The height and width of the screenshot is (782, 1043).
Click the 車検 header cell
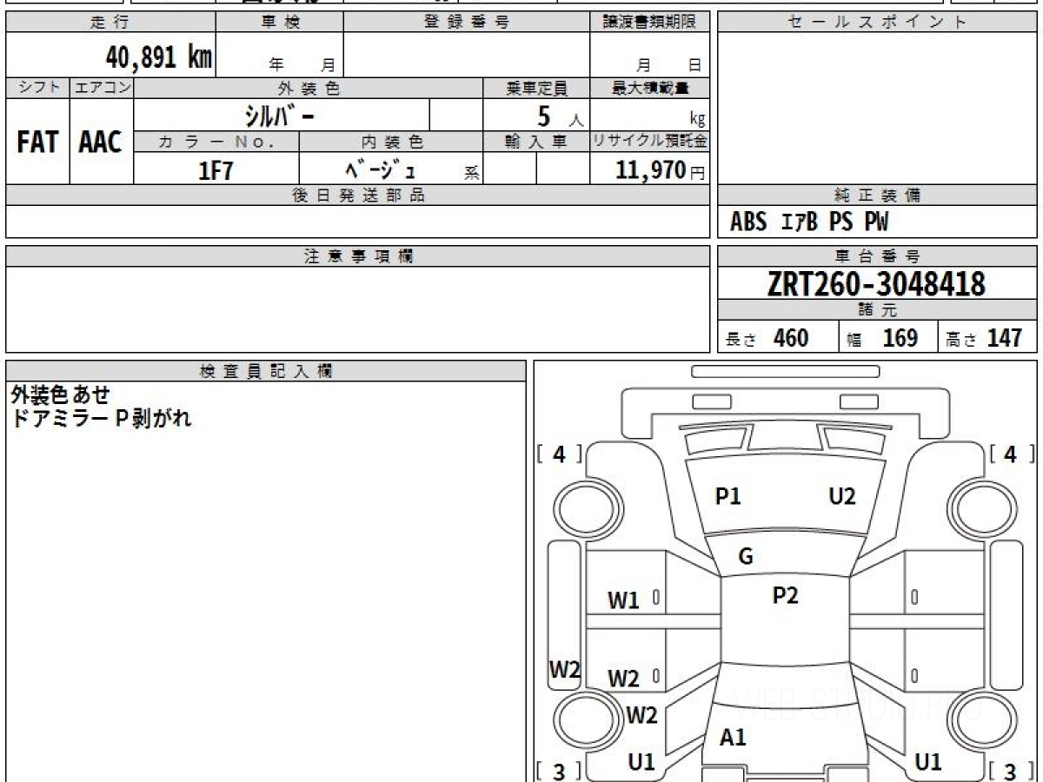click(x=280, y=23)
